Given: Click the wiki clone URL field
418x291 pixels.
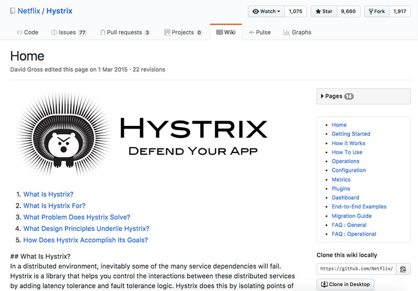Looking at the screenshot, I should tap(356, 269).
